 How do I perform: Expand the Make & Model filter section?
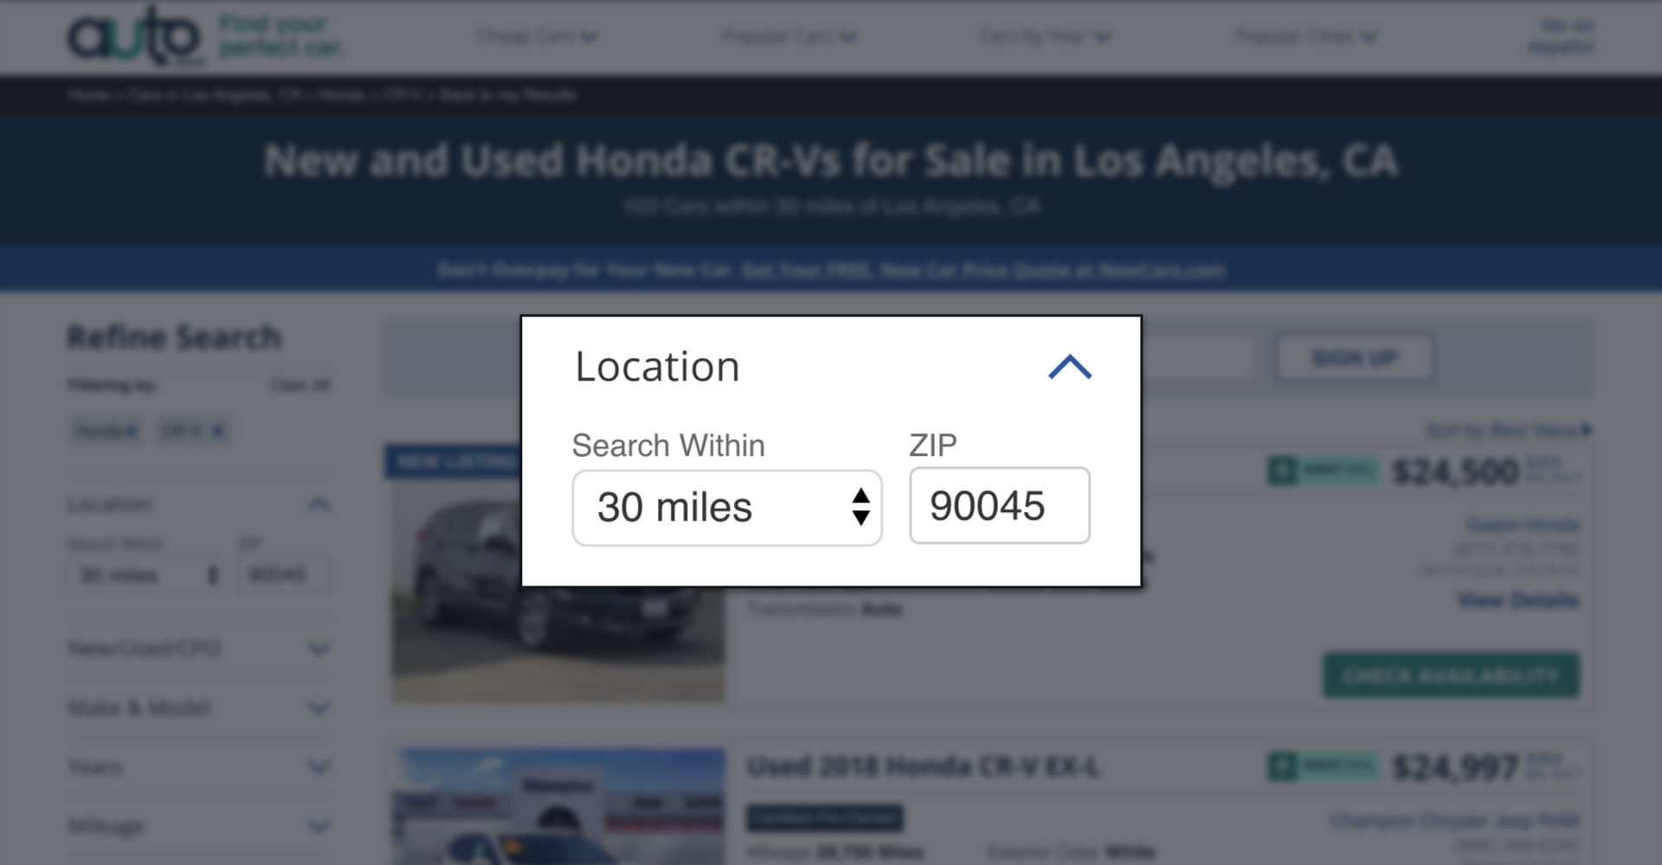[319, 708]
